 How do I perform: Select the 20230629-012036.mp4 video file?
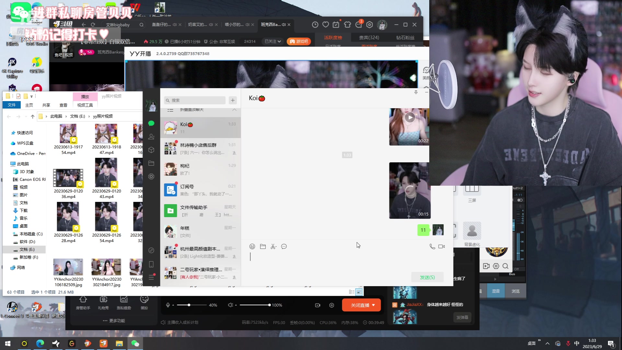pyautogui.click(x=68, y=184)
